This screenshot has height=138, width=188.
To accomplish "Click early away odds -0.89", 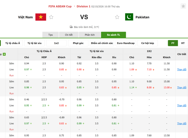I will click(62, 117).
